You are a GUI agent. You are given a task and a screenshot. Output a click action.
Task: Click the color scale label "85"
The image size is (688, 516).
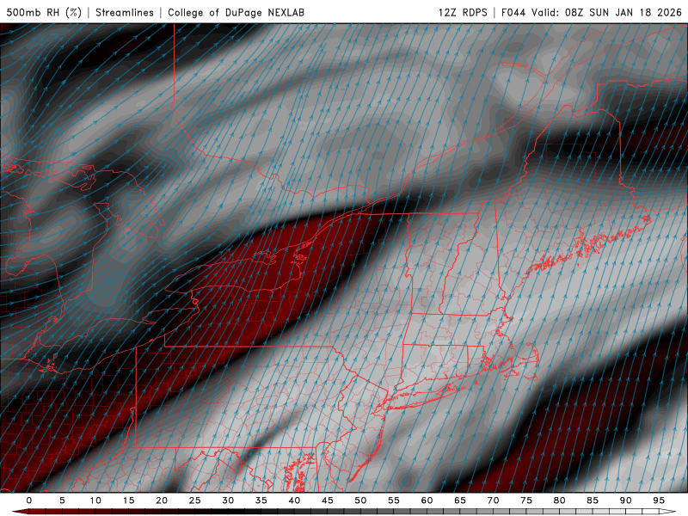tap(593, 501)
